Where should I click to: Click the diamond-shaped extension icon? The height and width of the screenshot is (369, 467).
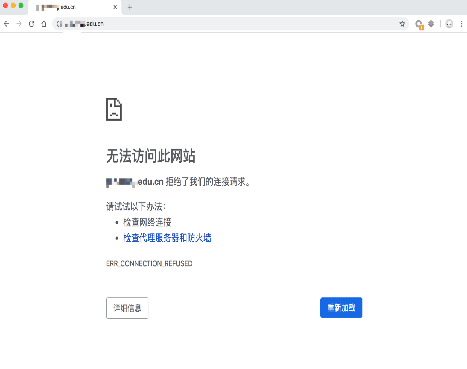431,24
